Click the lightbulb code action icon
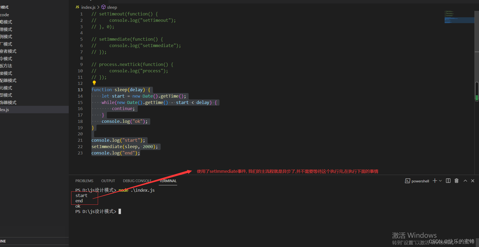This screenshot has height=247, width=479. (94, 83)
